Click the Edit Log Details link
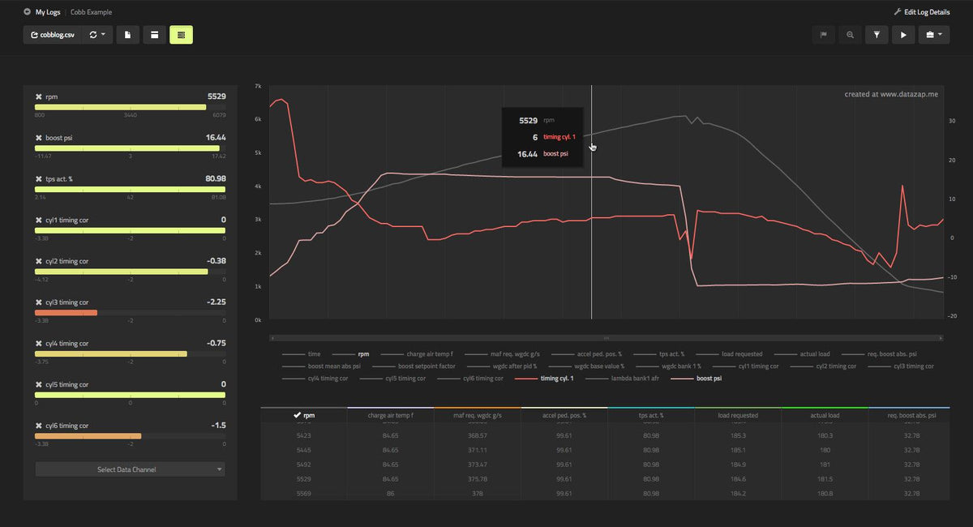973x527 pixels. pyautogui.click(x=921, y=12)
